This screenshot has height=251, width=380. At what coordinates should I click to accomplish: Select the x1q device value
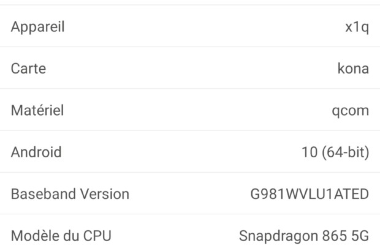coord(357,28)
